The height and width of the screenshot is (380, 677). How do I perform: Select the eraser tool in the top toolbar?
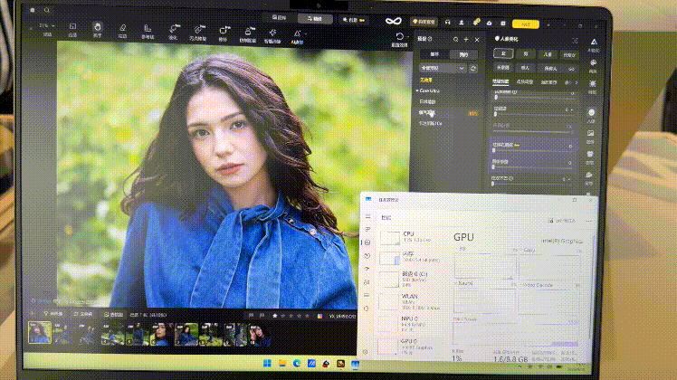(x=123, y=30)
